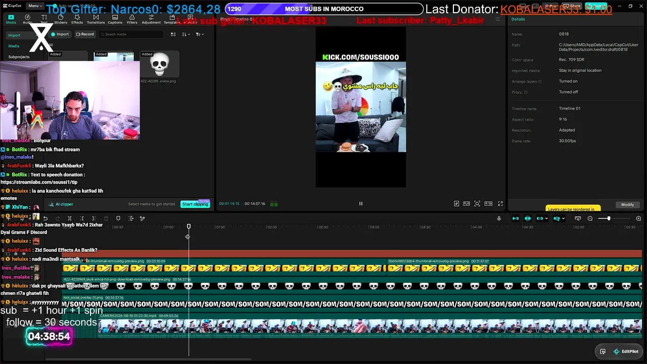
Task: Open the Media tab in CapCut
Action: (x=11, y=19)
